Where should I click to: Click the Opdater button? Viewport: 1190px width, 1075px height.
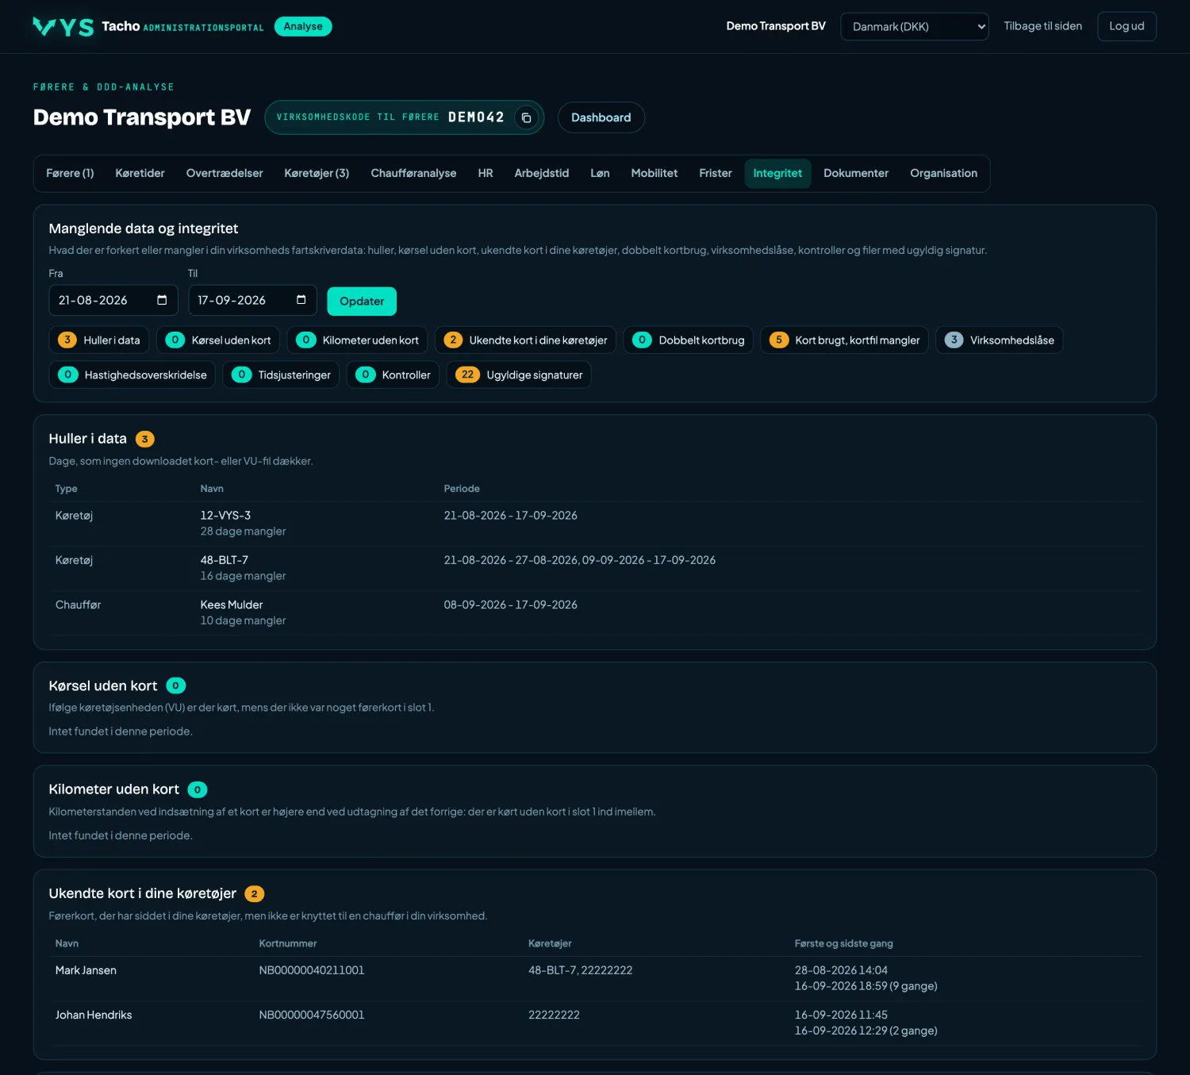[362, 301]
